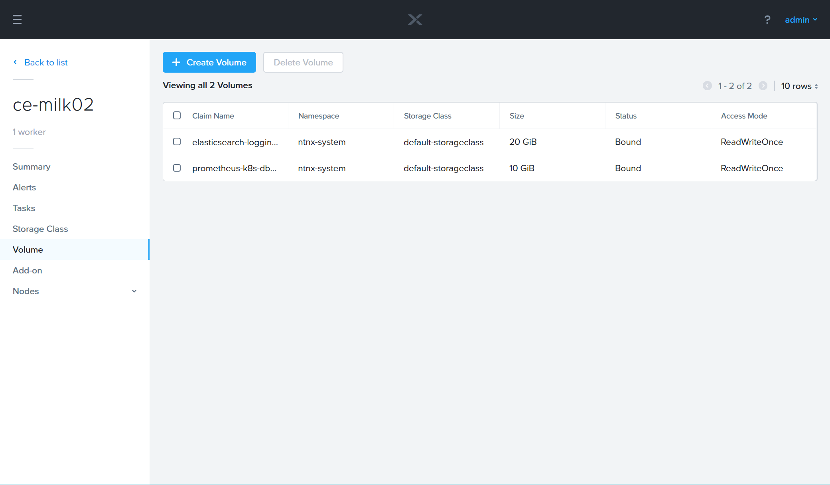
Task: Click the back chevron beside Back to list
Action: pyautogui.click(x=15, y=62)
